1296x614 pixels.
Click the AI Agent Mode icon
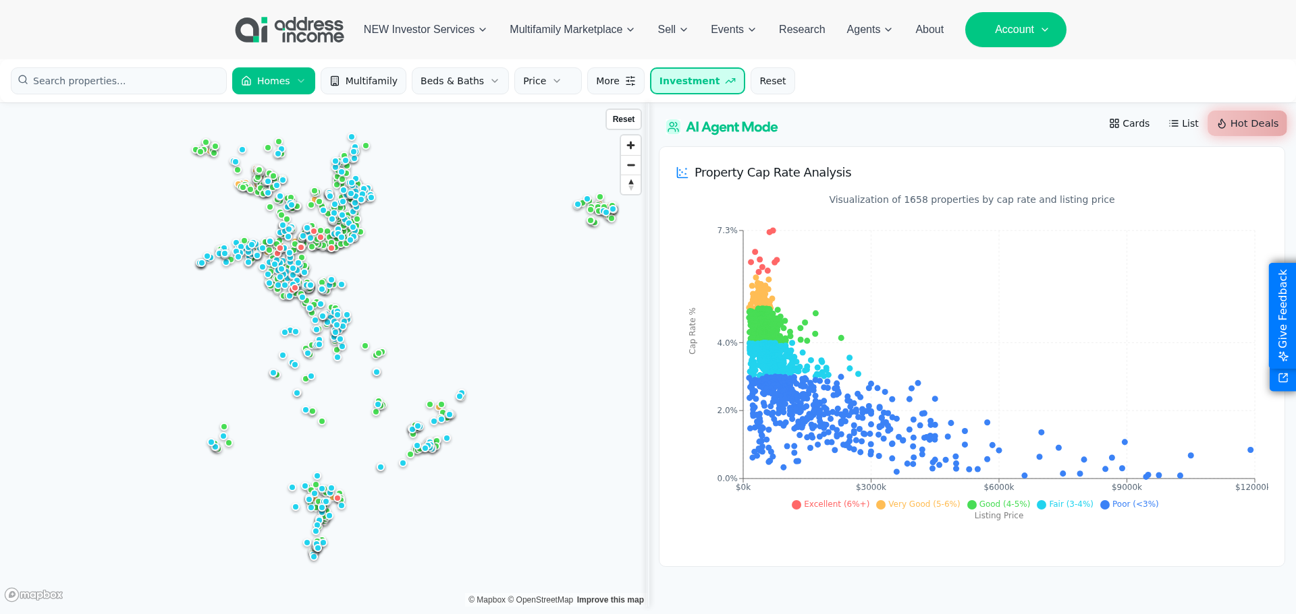click(x=673, y=127)
